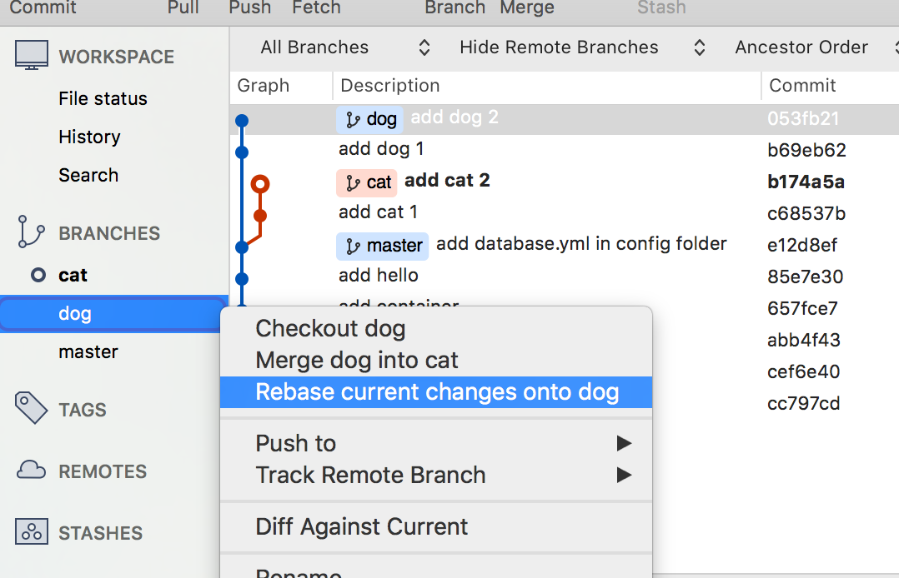
Task: Click Fetch in the toolbar
Action: [316, 8]
